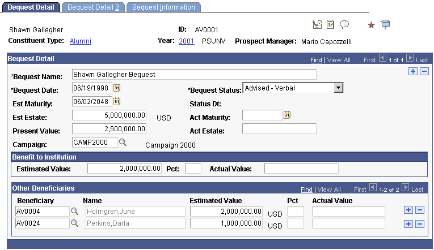Click the red star icon

click(371, 25)
